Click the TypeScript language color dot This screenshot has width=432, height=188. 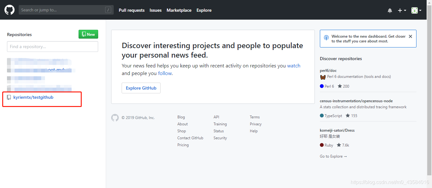coord(322,116)
